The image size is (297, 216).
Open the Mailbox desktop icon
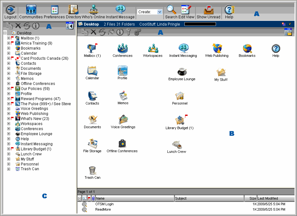coord(92,48)
